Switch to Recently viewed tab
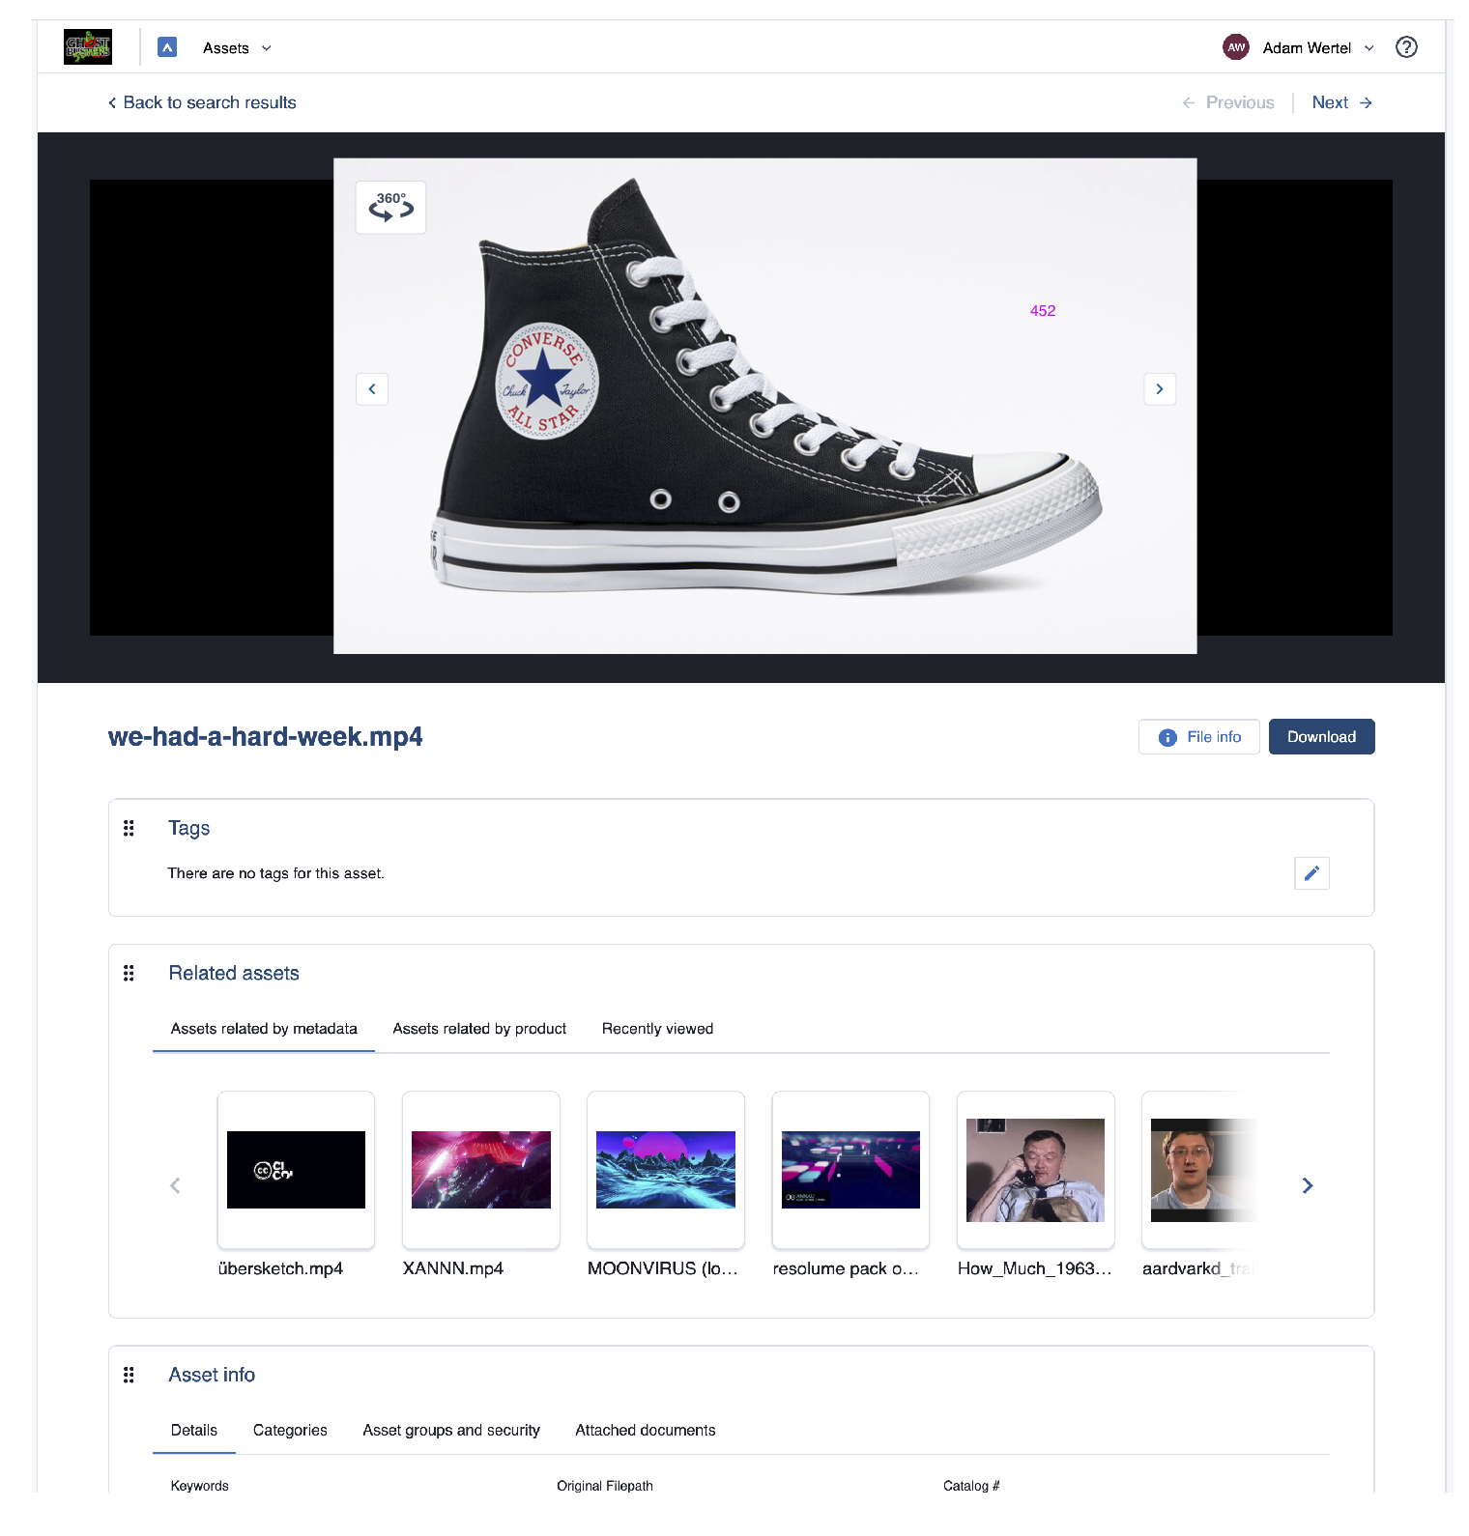The height and width of the screenshot is (1536, 1469). point(657,1029)
